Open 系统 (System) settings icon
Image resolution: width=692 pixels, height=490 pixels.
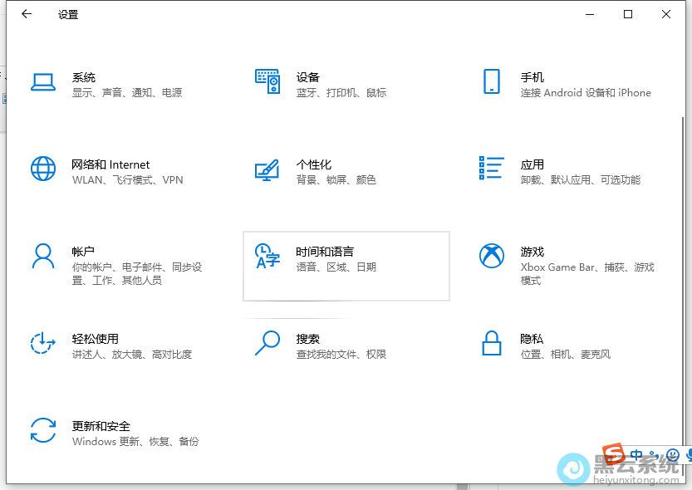[43, 83]
